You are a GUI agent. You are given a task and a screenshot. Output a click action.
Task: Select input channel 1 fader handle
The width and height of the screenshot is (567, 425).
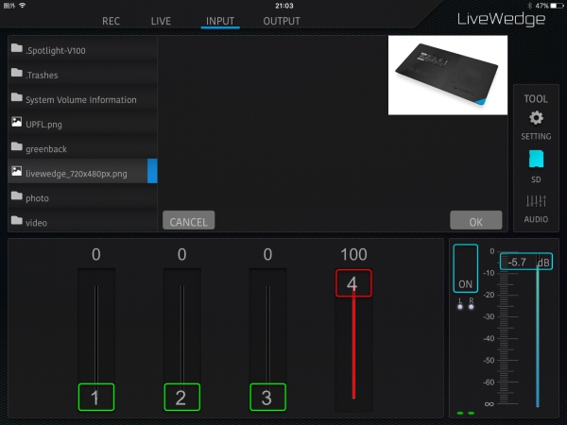(x=96, y=398)
